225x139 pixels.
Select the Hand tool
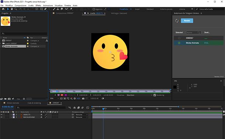point(12,9)
